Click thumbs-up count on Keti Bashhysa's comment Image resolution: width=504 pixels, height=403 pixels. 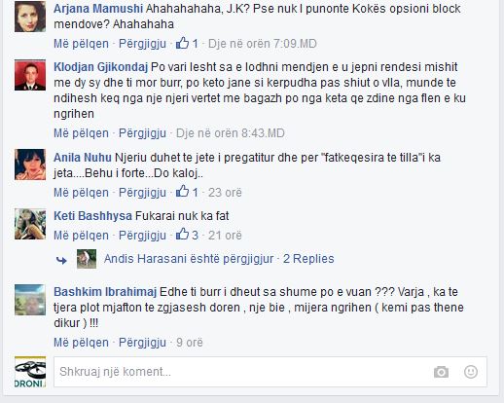(187, 235)
